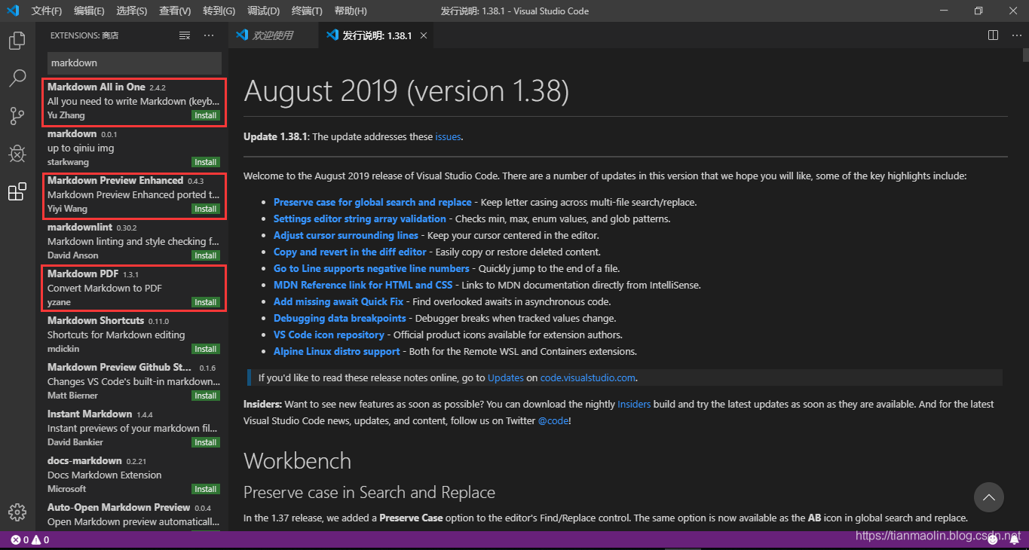Select the Markdown All in One entry
Viewport: 1029px width, 550px height.
click(x=133, y=101)
